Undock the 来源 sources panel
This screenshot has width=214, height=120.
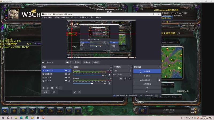pyautogui.click(x=70, y=67)
